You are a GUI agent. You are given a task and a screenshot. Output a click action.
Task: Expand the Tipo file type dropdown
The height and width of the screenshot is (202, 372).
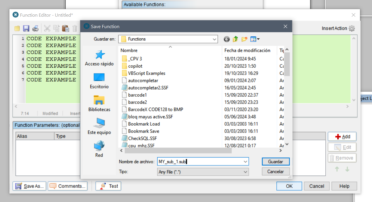[x=245, y=172]
